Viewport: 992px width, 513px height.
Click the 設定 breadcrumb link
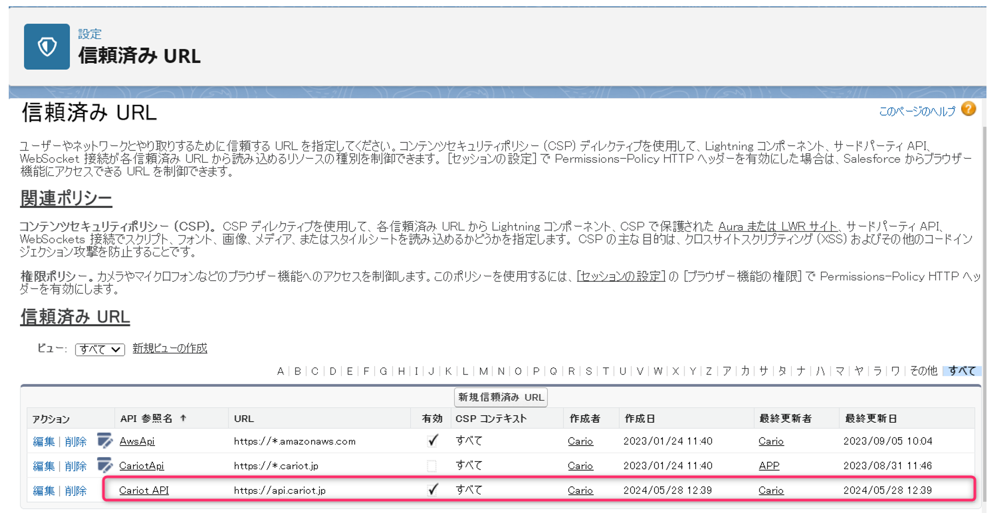point(90,34)
